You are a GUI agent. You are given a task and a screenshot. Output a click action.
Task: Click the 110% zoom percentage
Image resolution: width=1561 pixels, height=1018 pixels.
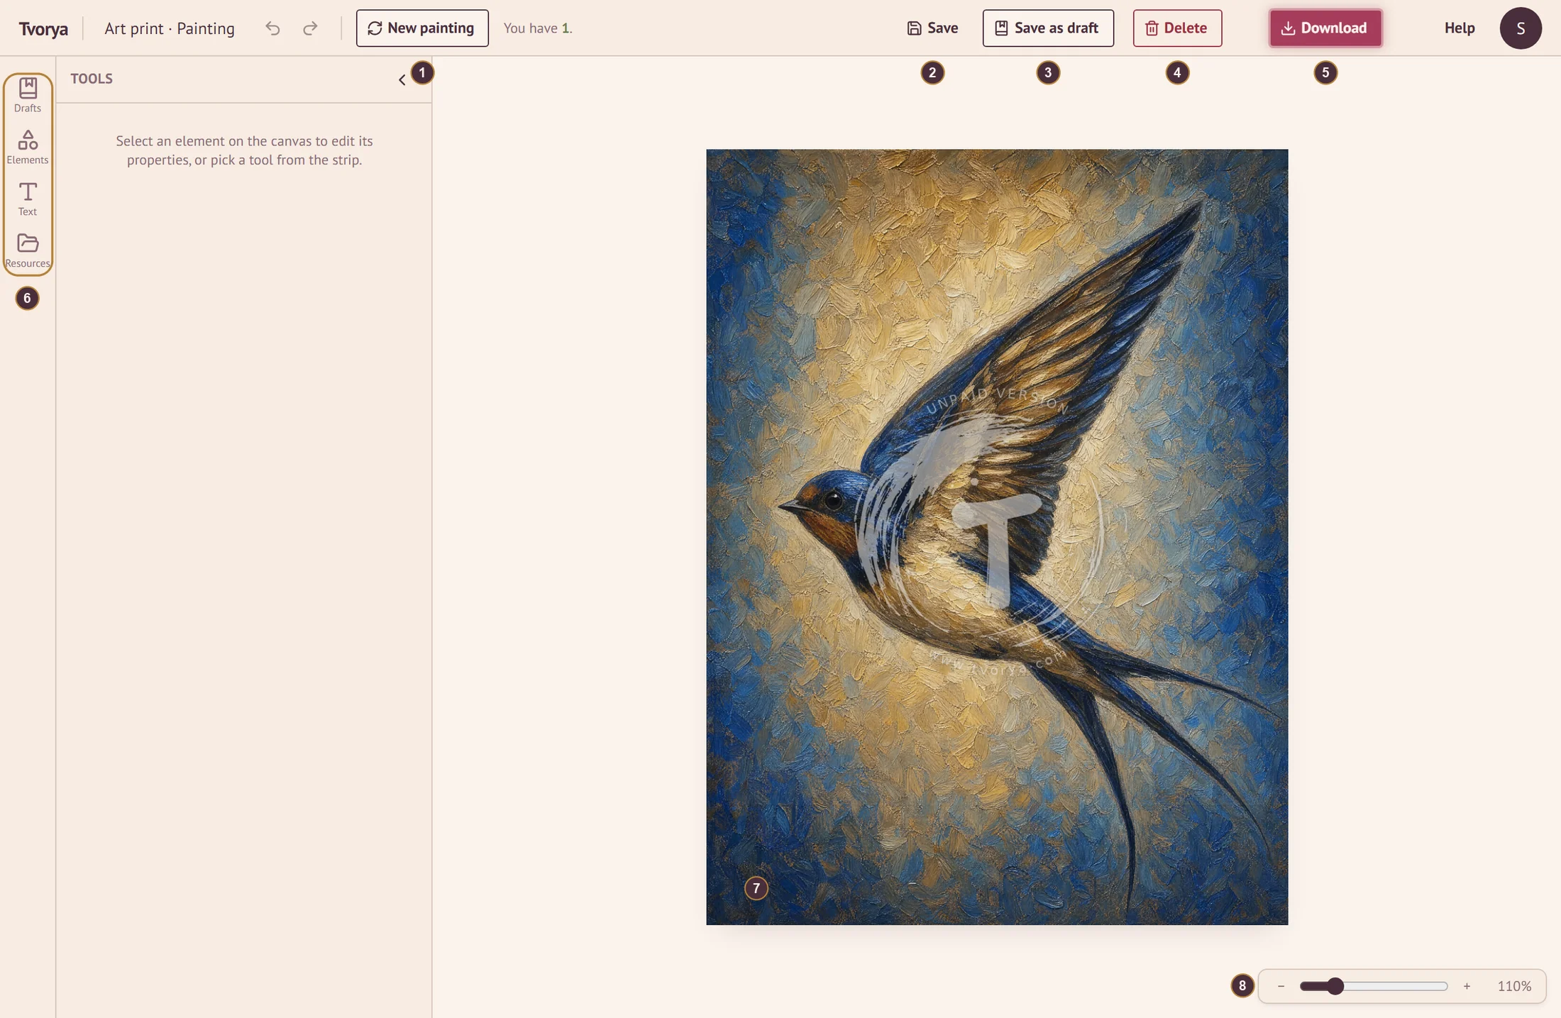(x=1514, y=986)
